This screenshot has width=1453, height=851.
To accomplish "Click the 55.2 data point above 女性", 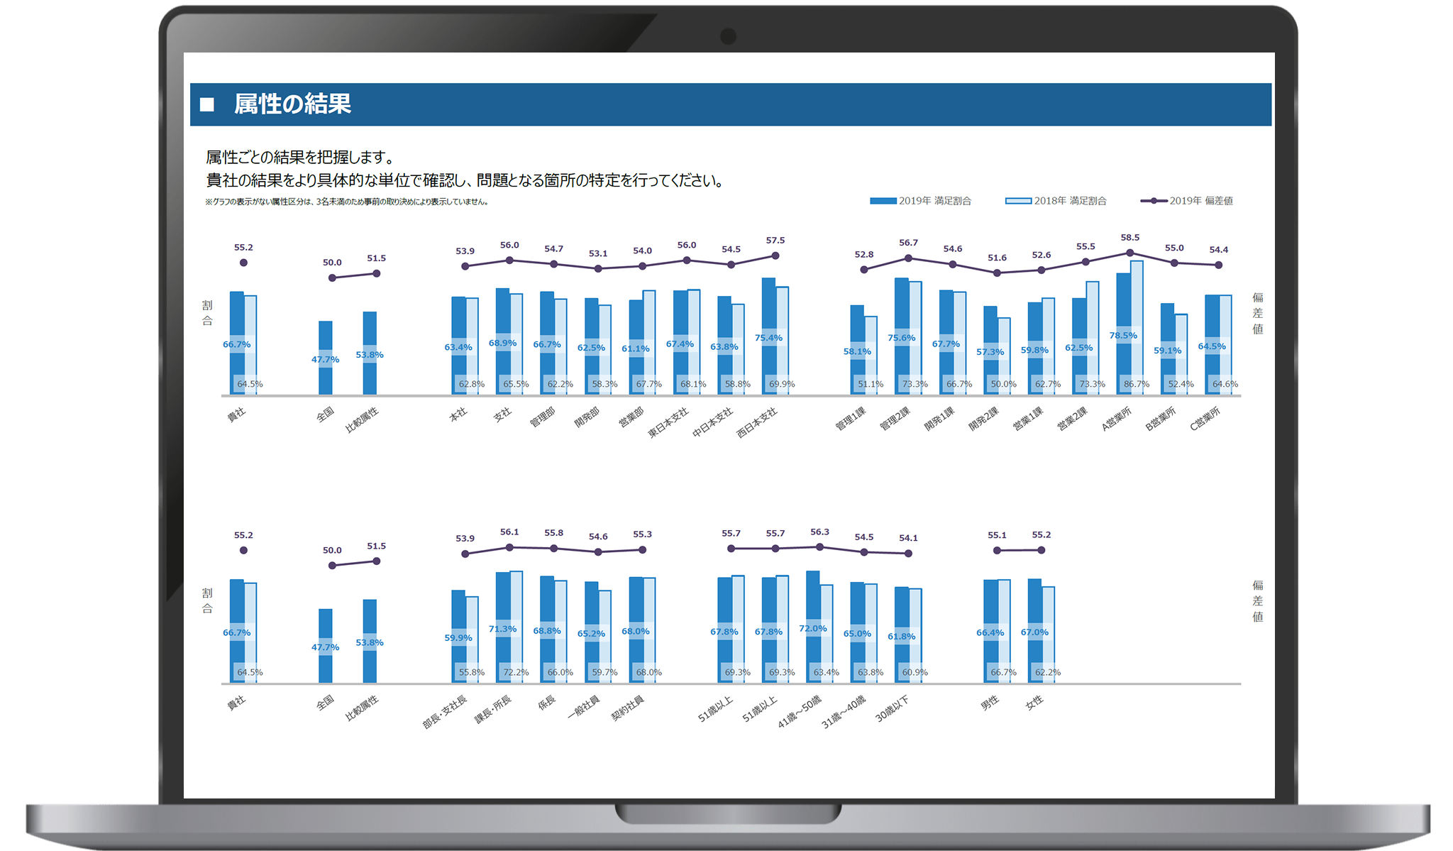I will (1042, 550).
